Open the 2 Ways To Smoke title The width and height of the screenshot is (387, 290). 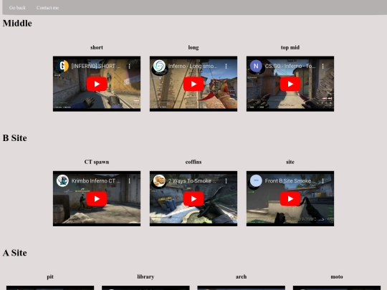[192, 180]
